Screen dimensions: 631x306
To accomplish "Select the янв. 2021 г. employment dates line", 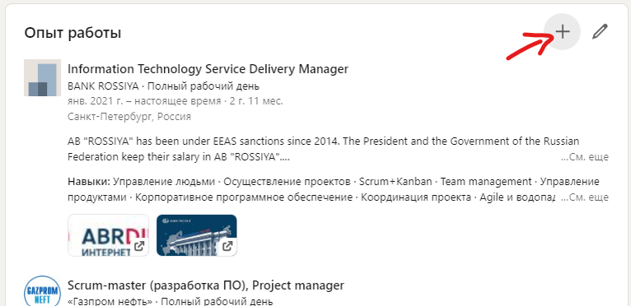I will pos(175,101).
